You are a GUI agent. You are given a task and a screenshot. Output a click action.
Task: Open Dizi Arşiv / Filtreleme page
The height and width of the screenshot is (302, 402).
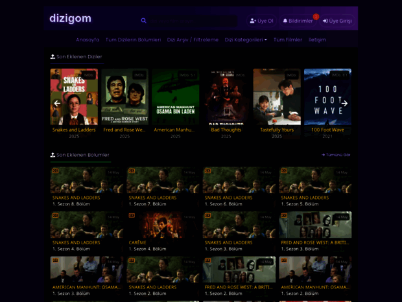coord(193,40)
